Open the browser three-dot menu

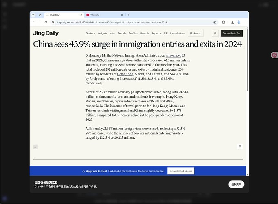(245, 22)
